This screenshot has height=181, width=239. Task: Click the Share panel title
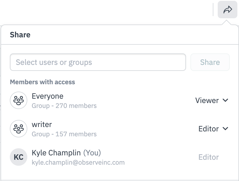20,35
